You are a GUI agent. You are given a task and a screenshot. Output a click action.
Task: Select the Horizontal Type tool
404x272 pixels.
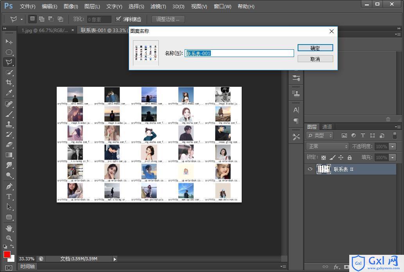coord(9,197)
